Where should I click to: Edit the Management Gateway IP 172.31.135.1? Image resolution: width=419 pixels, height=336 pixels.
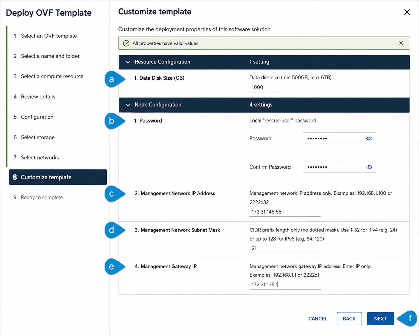285,284
